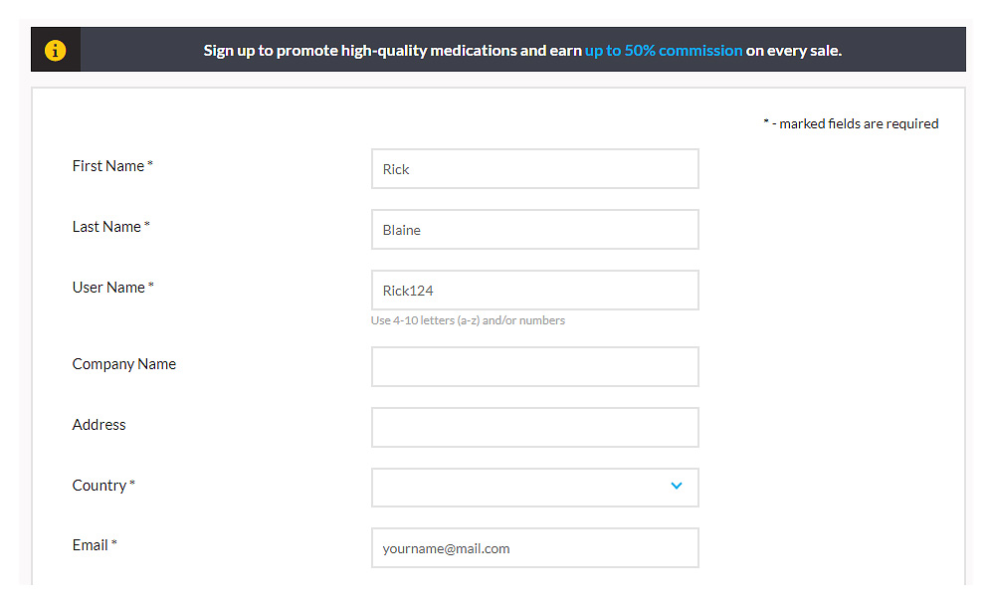Select the User Name field with Rick124

tap(534, 291)
